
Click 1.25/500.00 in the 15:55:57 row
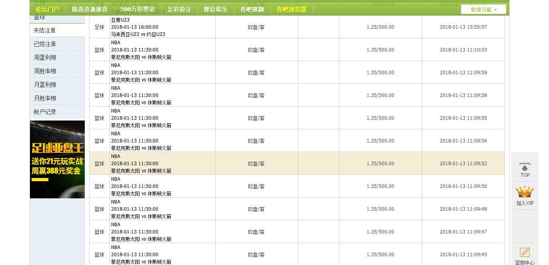click(380, 27)
